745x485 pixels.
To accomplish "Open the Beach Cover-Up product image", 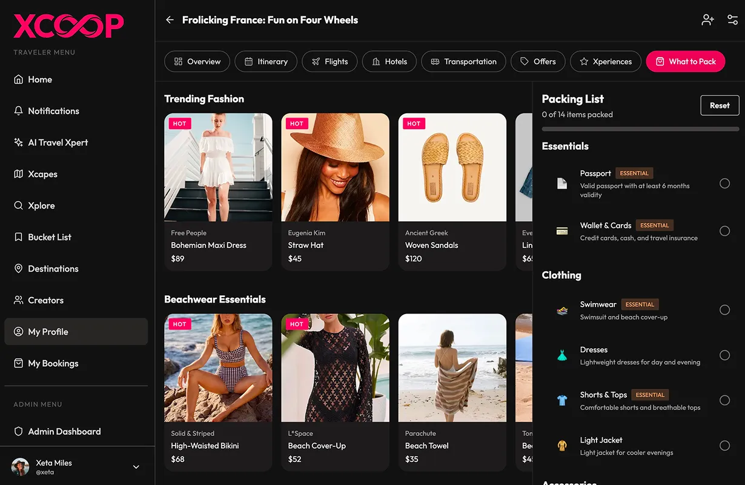I will point(335,368).
